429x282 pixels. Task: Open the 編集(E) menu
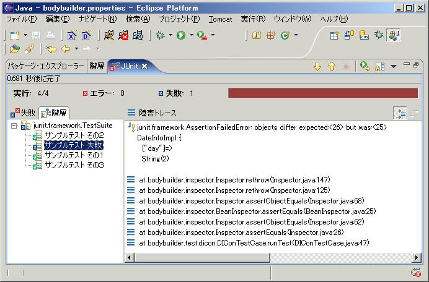(58, 19)
